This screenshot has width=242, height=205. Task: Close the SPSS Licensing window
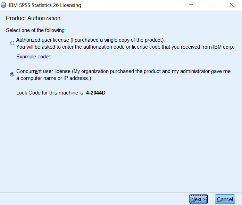point(232,5)
